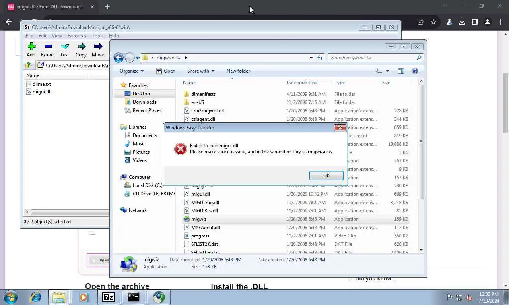Select migui.dll in the Explorer file list

click(x=200, y=194)
